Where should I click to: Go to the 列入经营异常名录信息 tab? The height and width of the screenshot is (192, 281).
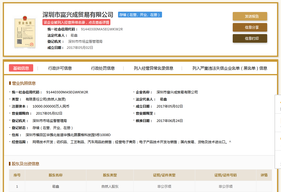(153, 68)
